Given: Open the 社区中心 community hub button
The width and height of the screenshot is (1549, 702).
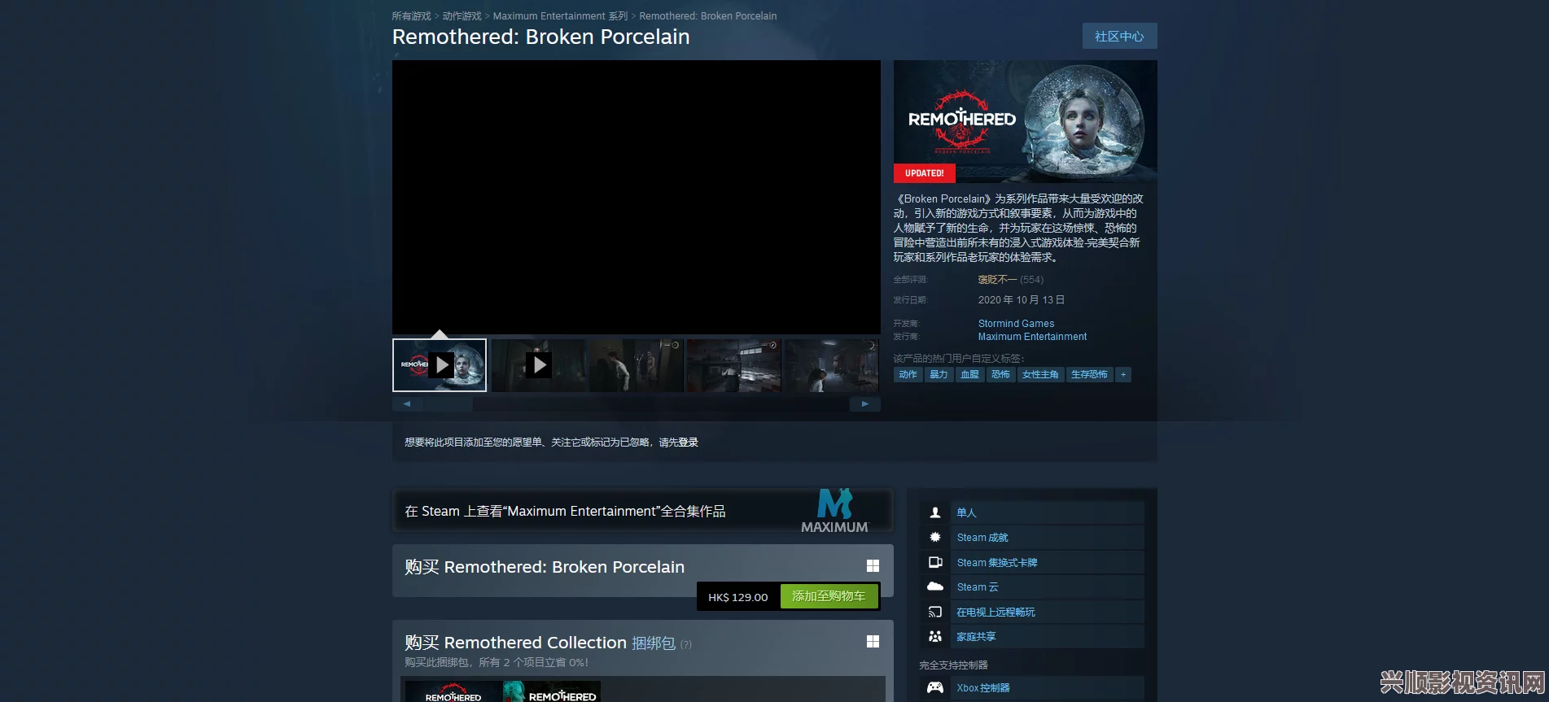Looking at the screenshot, I should [x=1119, y=36].
